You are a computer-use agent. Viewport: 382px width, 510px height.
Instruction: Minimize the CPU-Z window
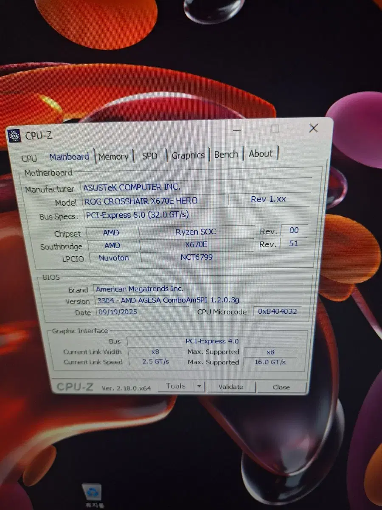[238, 130]
